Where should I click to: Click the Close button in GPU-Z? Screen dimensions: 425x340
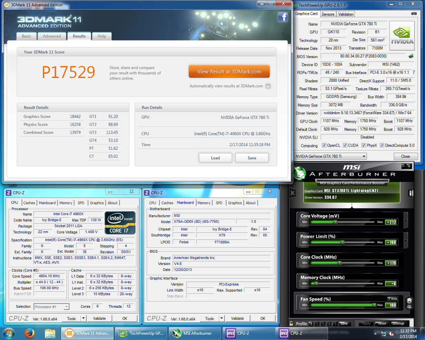[x=405, y=156]
